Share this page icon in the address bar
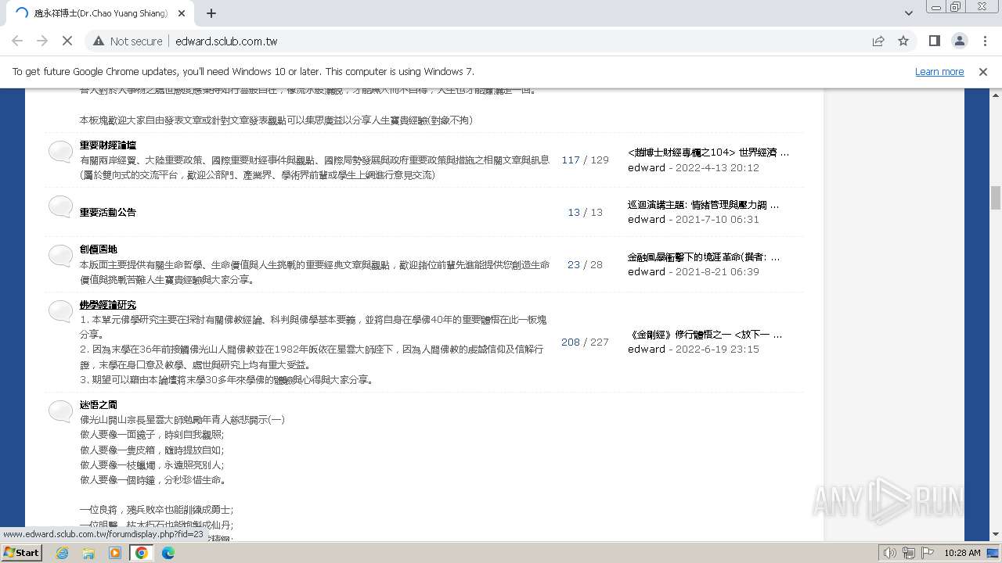The height and width of the screenshot is (563, 1002). point(878,41)
